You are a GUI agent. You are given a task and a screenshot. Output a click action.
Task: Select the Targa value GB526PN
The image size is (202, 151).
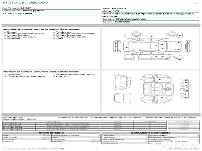[x=118, y=8]
